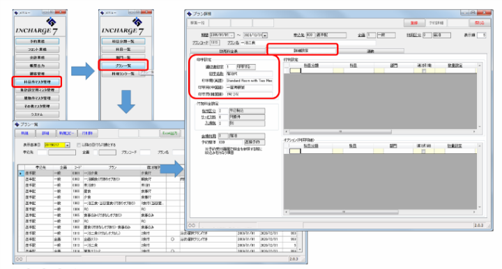Image resolution: width=502 pixels, height=269 pixels.
Task: Click the English print name input field
Action: (x=249, y=81)
